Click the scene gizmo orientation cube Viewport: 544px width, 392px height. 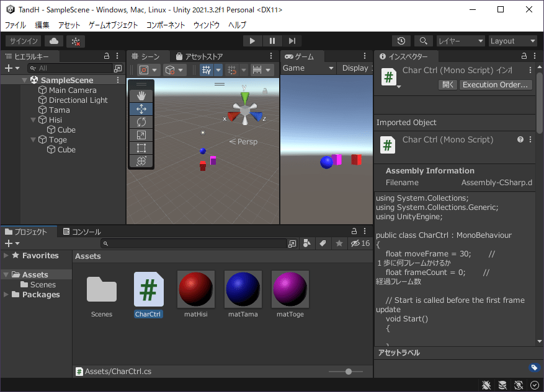tap(245, 110)
